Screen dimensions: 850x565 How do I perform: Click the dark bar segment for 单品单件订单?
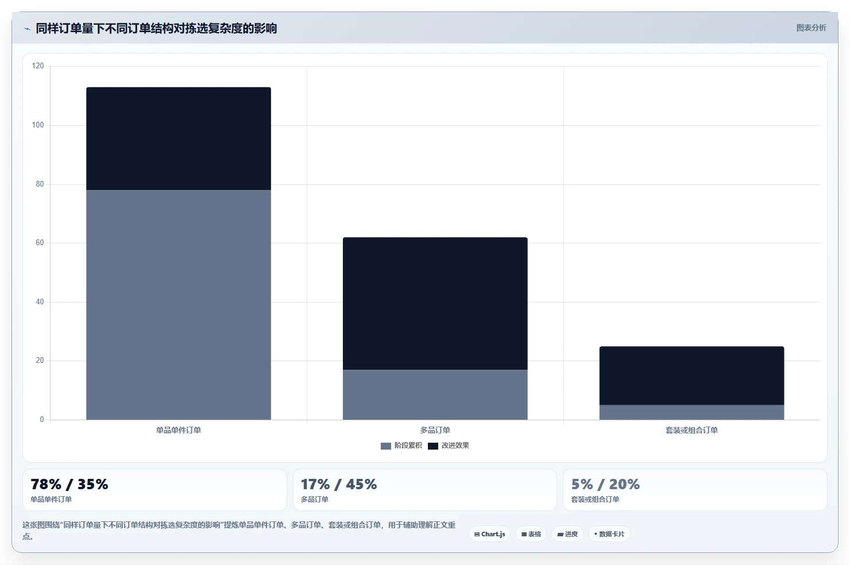pyautogui.click(x=179, y=138)
